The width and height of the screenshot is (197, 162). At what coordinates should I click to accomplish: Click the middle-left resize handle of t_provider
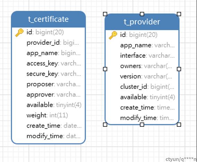tap(105, 69)
